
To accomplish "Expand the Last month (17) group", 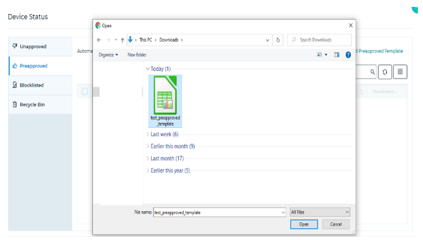I will pyautogui.click(x=148, y=158).
